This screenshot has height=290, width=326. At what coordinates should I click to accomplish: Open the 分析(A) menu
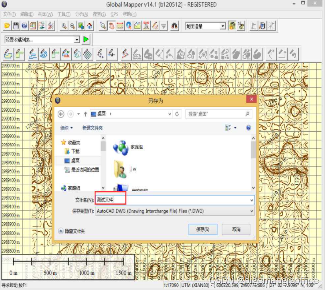(x=81, y=14)
